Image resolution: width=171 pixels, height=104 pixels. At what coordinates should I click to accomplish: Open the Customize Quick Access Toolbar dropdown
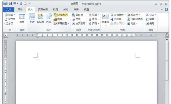pos(30,4)
